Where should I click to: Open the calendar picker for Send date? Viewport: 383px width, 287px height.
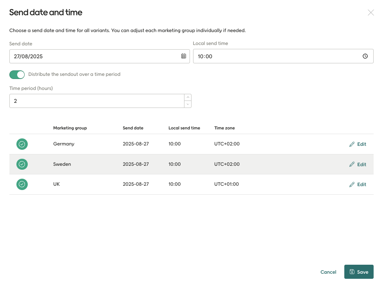[x=184, y=56]
